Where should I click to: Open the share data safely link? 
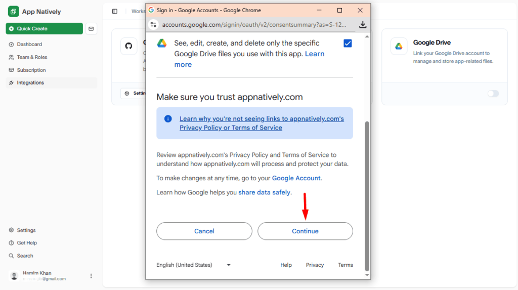[x=264, y=192]
